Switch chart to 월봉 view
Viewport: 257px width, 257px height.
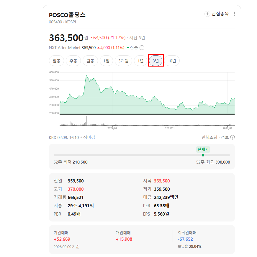coord(90,61)
